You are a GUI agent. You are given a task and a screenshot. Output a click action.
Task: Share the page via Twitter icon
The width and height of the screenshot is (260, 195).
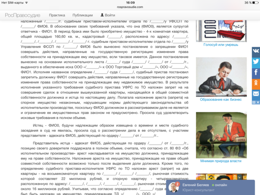click(256, 62)
